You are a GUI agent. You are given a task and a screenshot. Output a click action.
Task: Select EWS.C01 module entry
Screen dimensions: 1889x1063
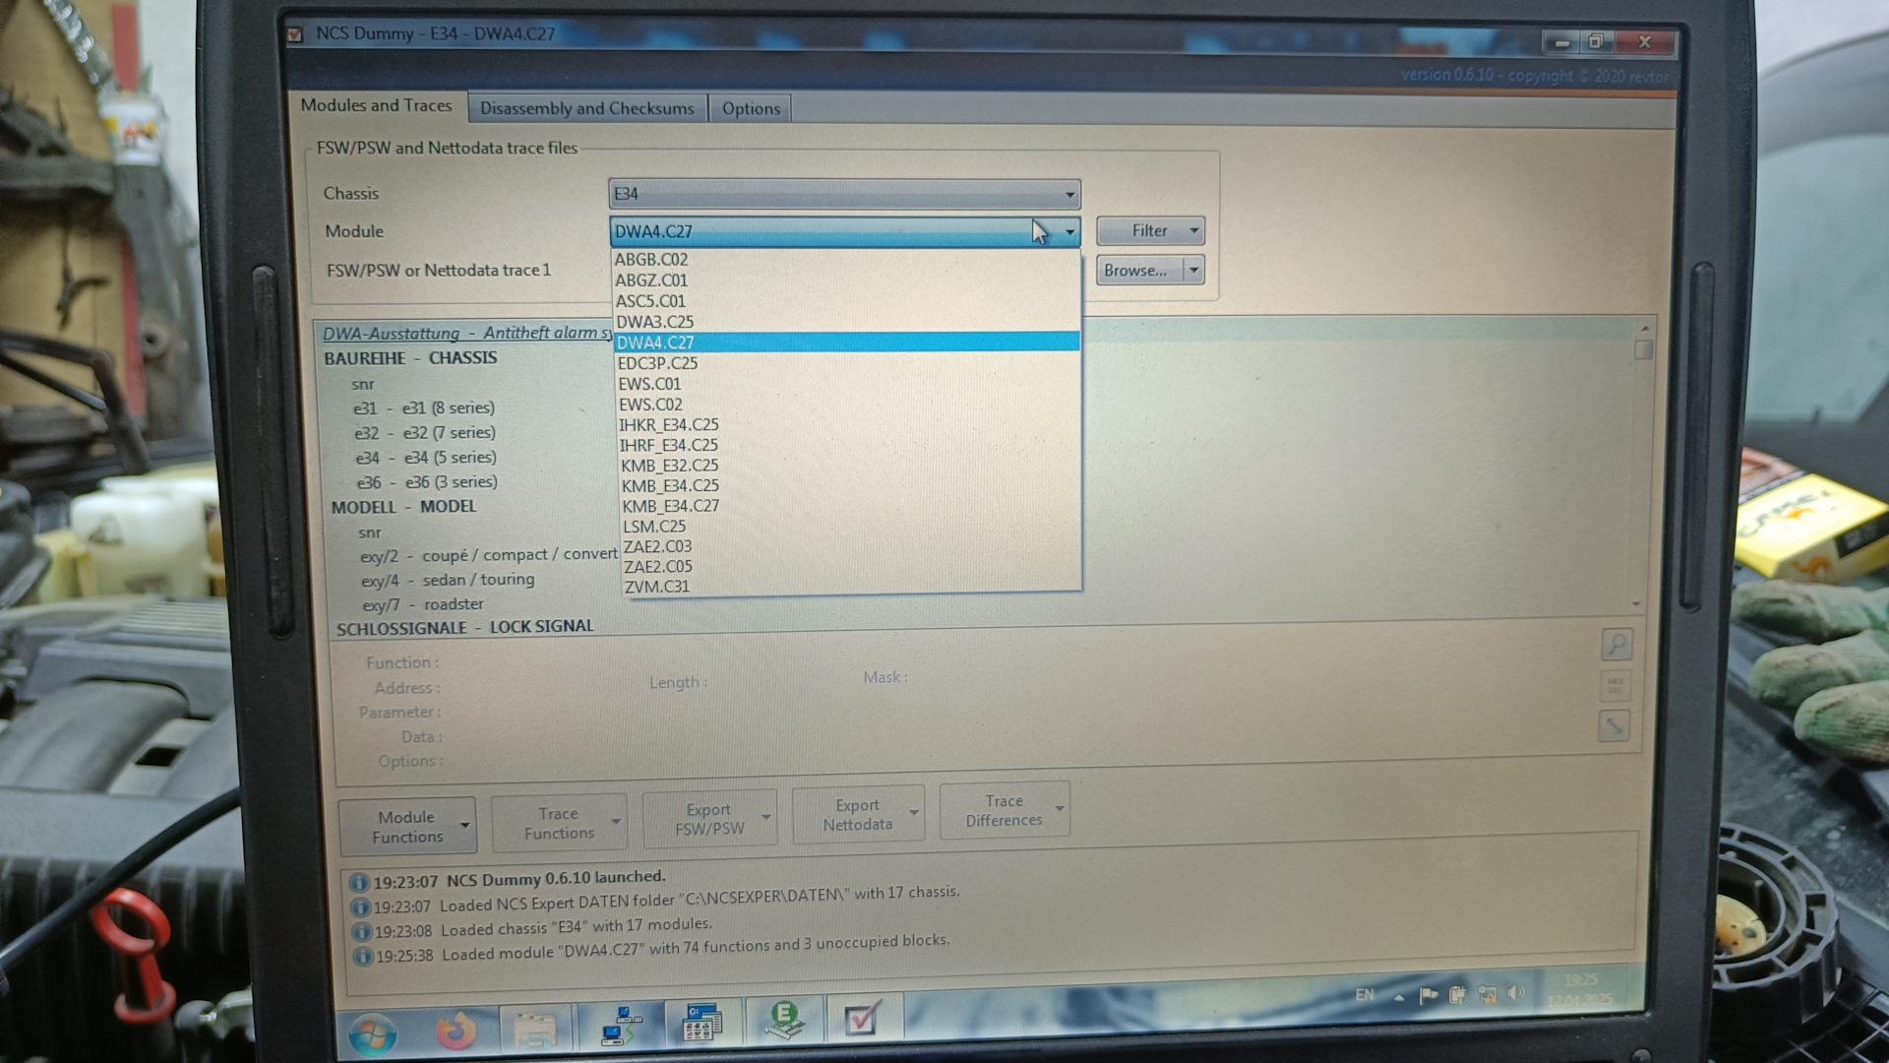click(847, 384)
